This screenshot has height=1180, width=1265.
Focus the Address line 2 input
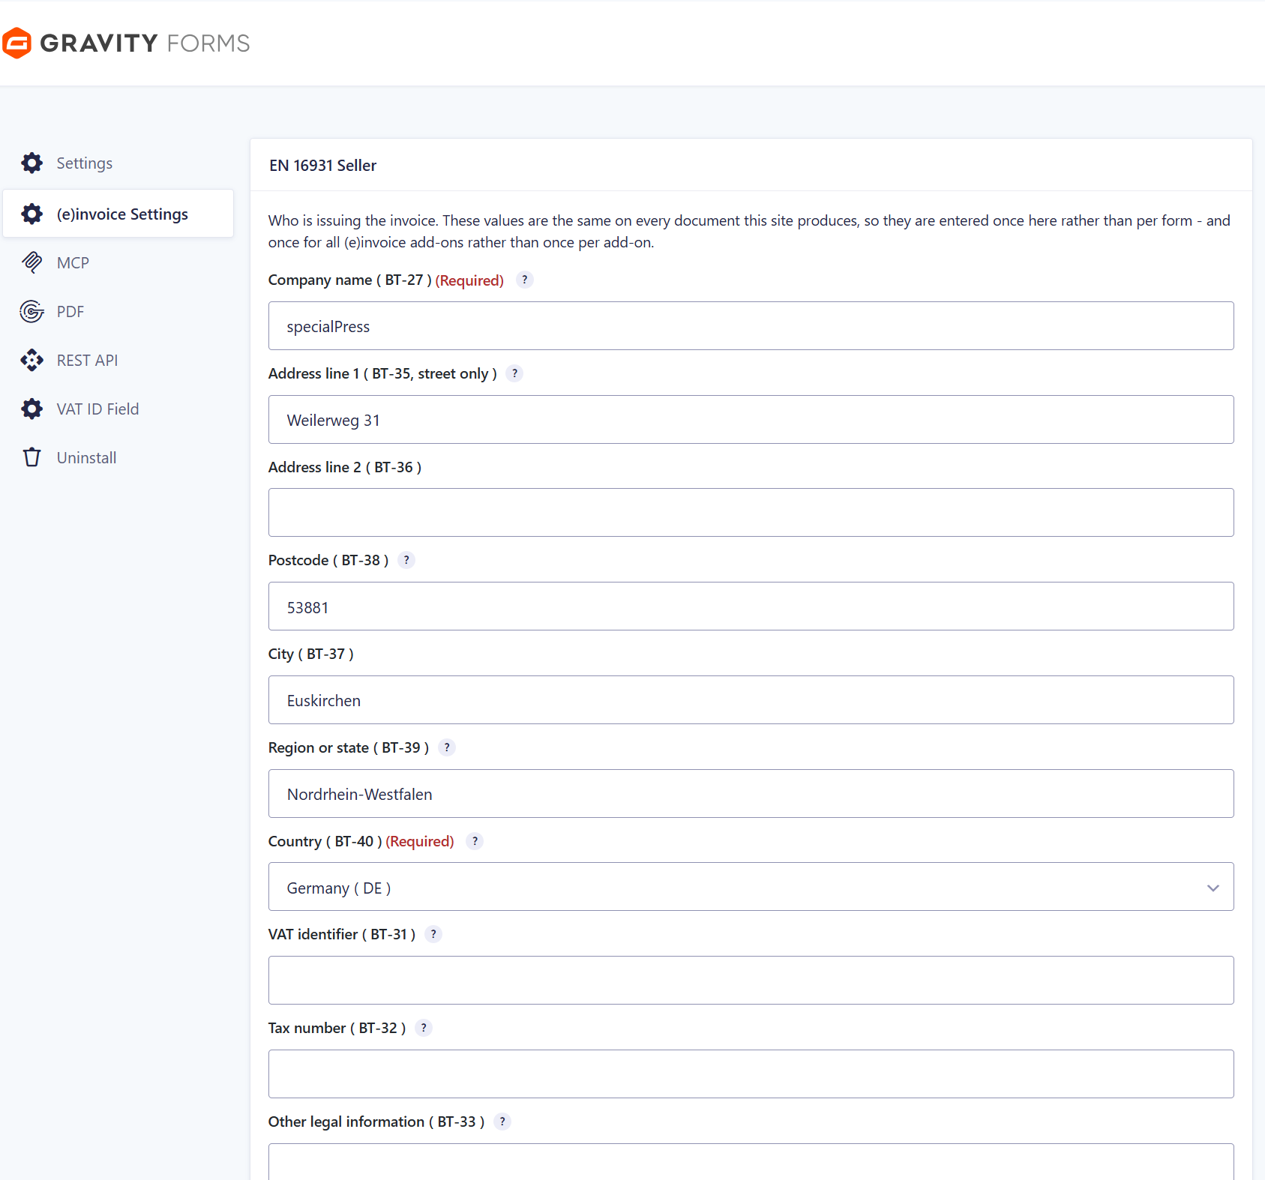pyautogui.click(x=751, y=513)
